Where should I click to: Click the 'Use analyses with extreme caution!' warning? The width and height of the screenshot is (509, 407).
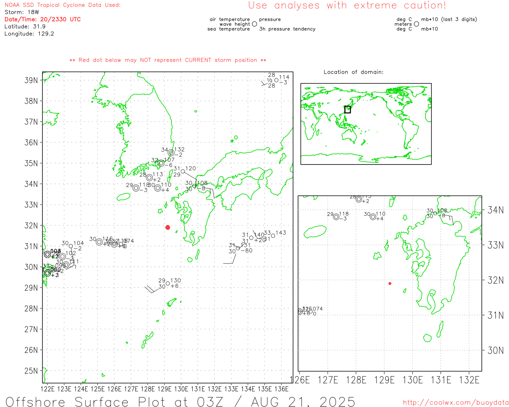347,6
